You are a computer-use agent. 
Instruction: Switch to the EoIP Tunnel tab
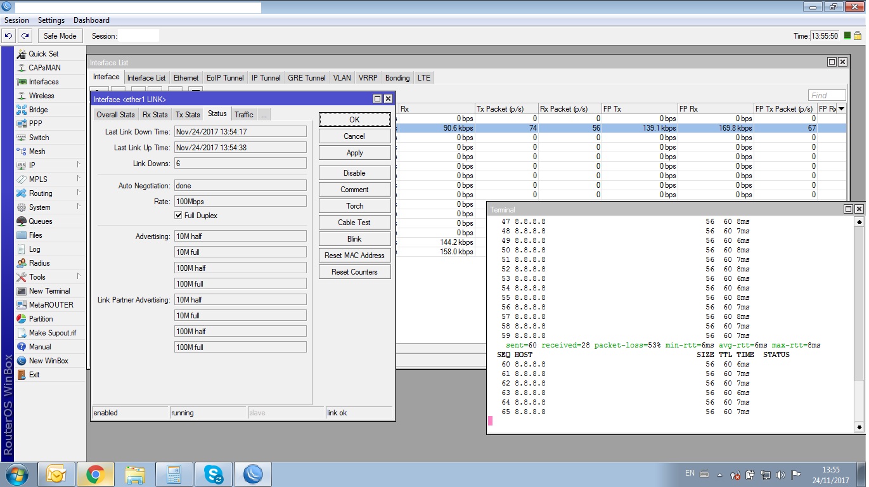[x=225, y=78]
